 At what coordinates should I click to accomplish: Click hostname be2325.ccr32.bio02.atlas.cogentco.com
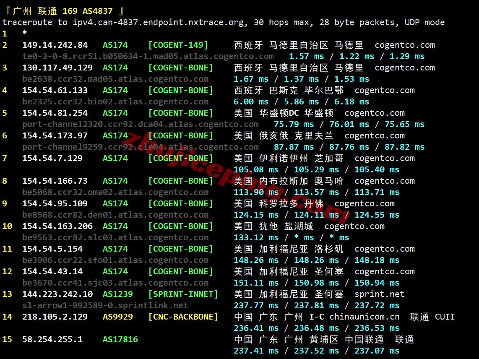click(x=115, y=102)
